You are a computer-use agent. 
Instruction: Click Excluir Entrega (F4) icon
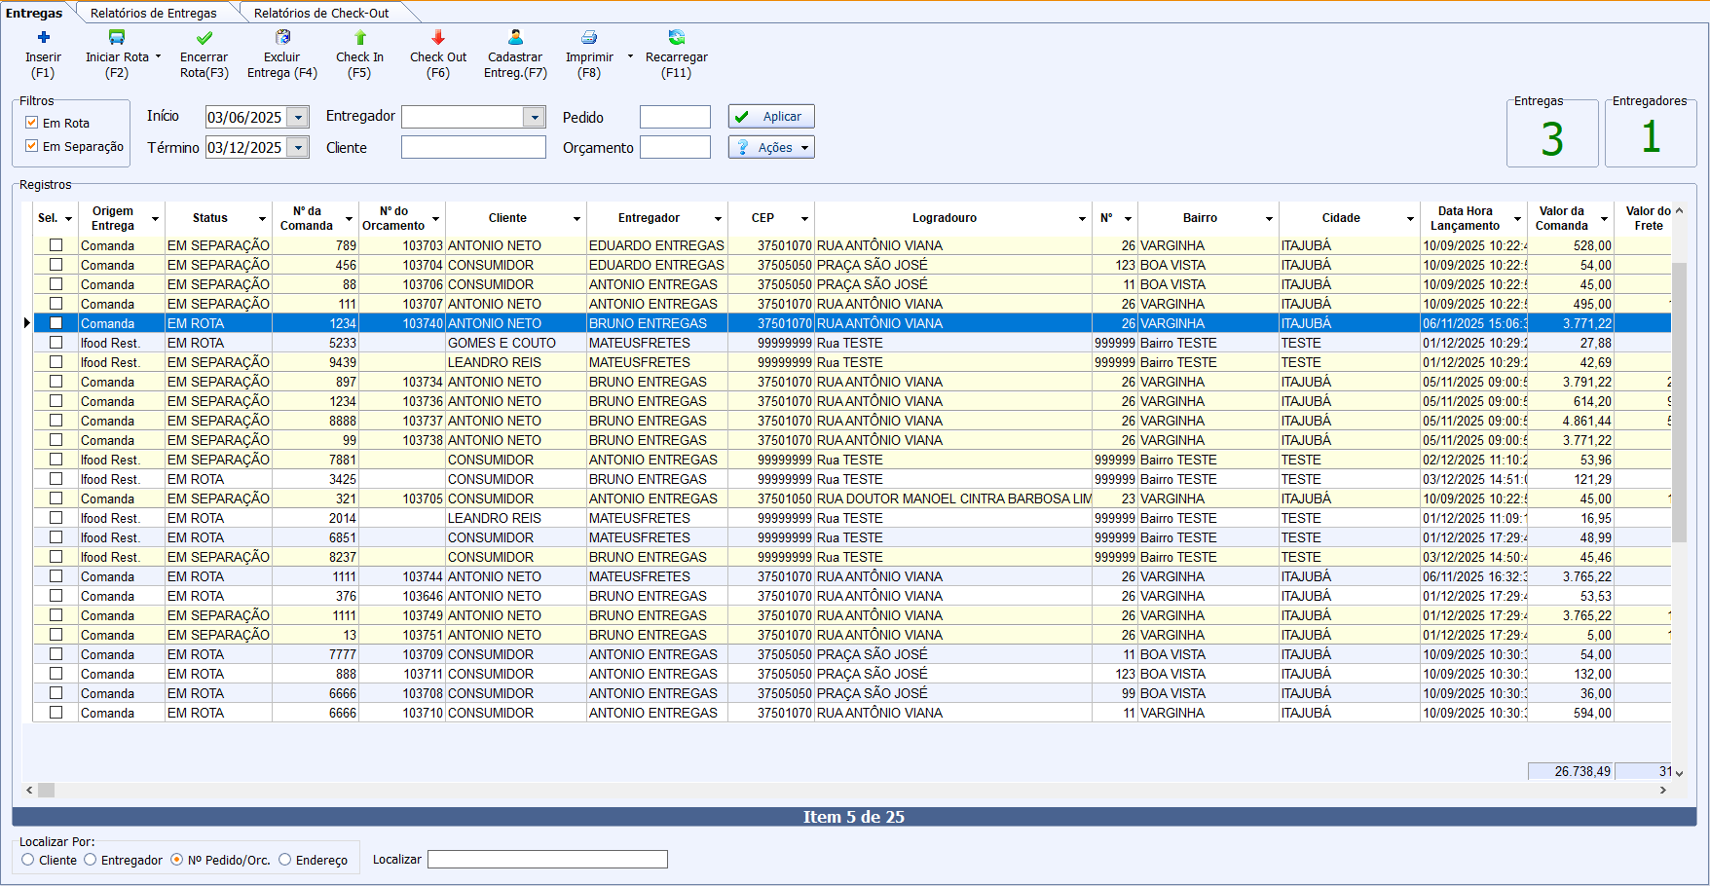pos(282,38)
